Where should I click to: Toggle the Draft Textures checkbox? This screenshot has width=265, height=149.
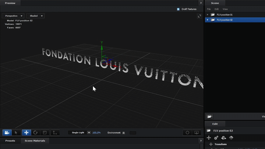coord(178,9)
